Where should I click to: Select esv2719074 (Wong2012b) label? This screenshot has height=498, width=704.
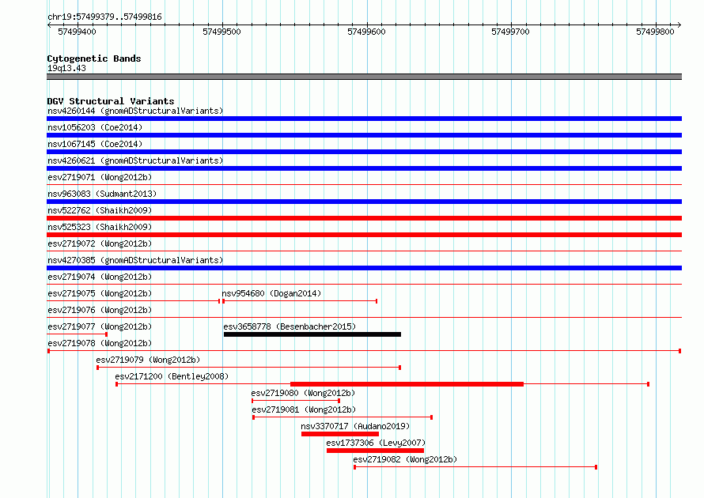[100, 277]
